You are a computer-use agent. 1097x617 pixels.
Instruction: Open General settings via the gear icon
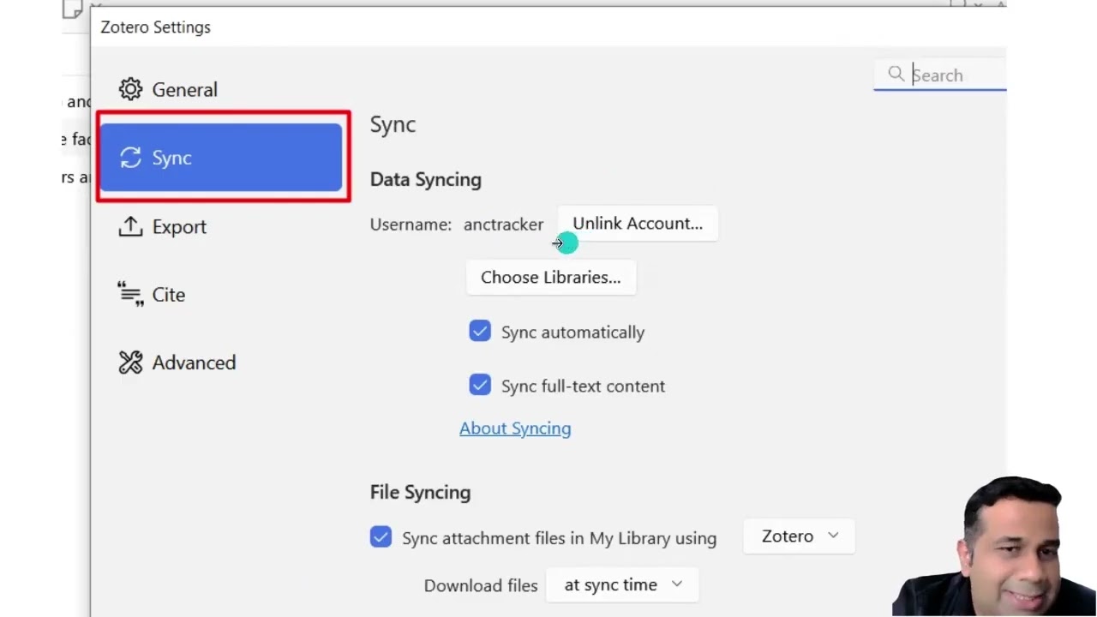pos(130,89)
